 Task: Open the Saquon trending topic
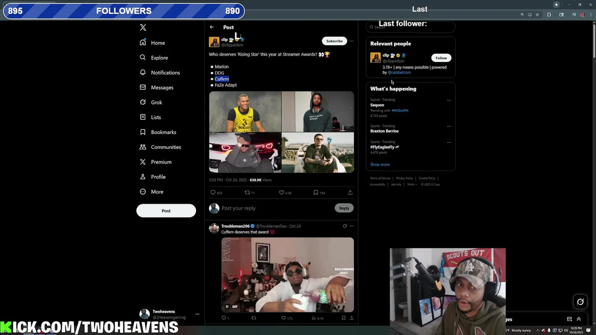tap(377, 105)
